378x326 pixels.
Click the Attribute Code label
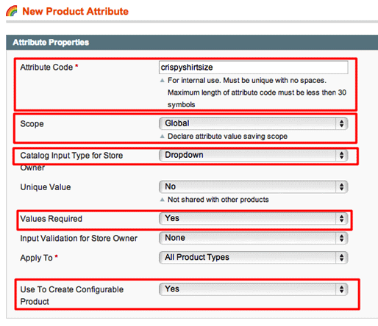[x=46, y=68]
